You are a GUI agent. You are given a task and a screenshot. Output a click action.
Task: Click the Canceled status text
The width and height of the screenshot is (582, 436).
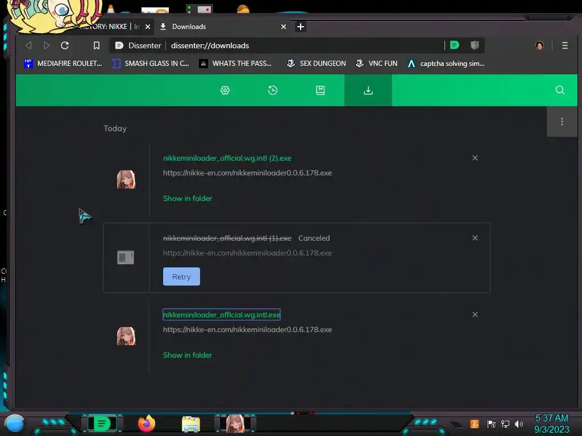[314, 238]
